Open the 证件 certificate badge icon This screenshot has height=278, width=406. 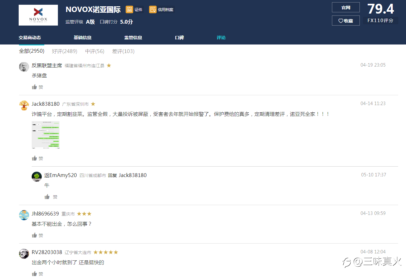click(x=129, y=9)
